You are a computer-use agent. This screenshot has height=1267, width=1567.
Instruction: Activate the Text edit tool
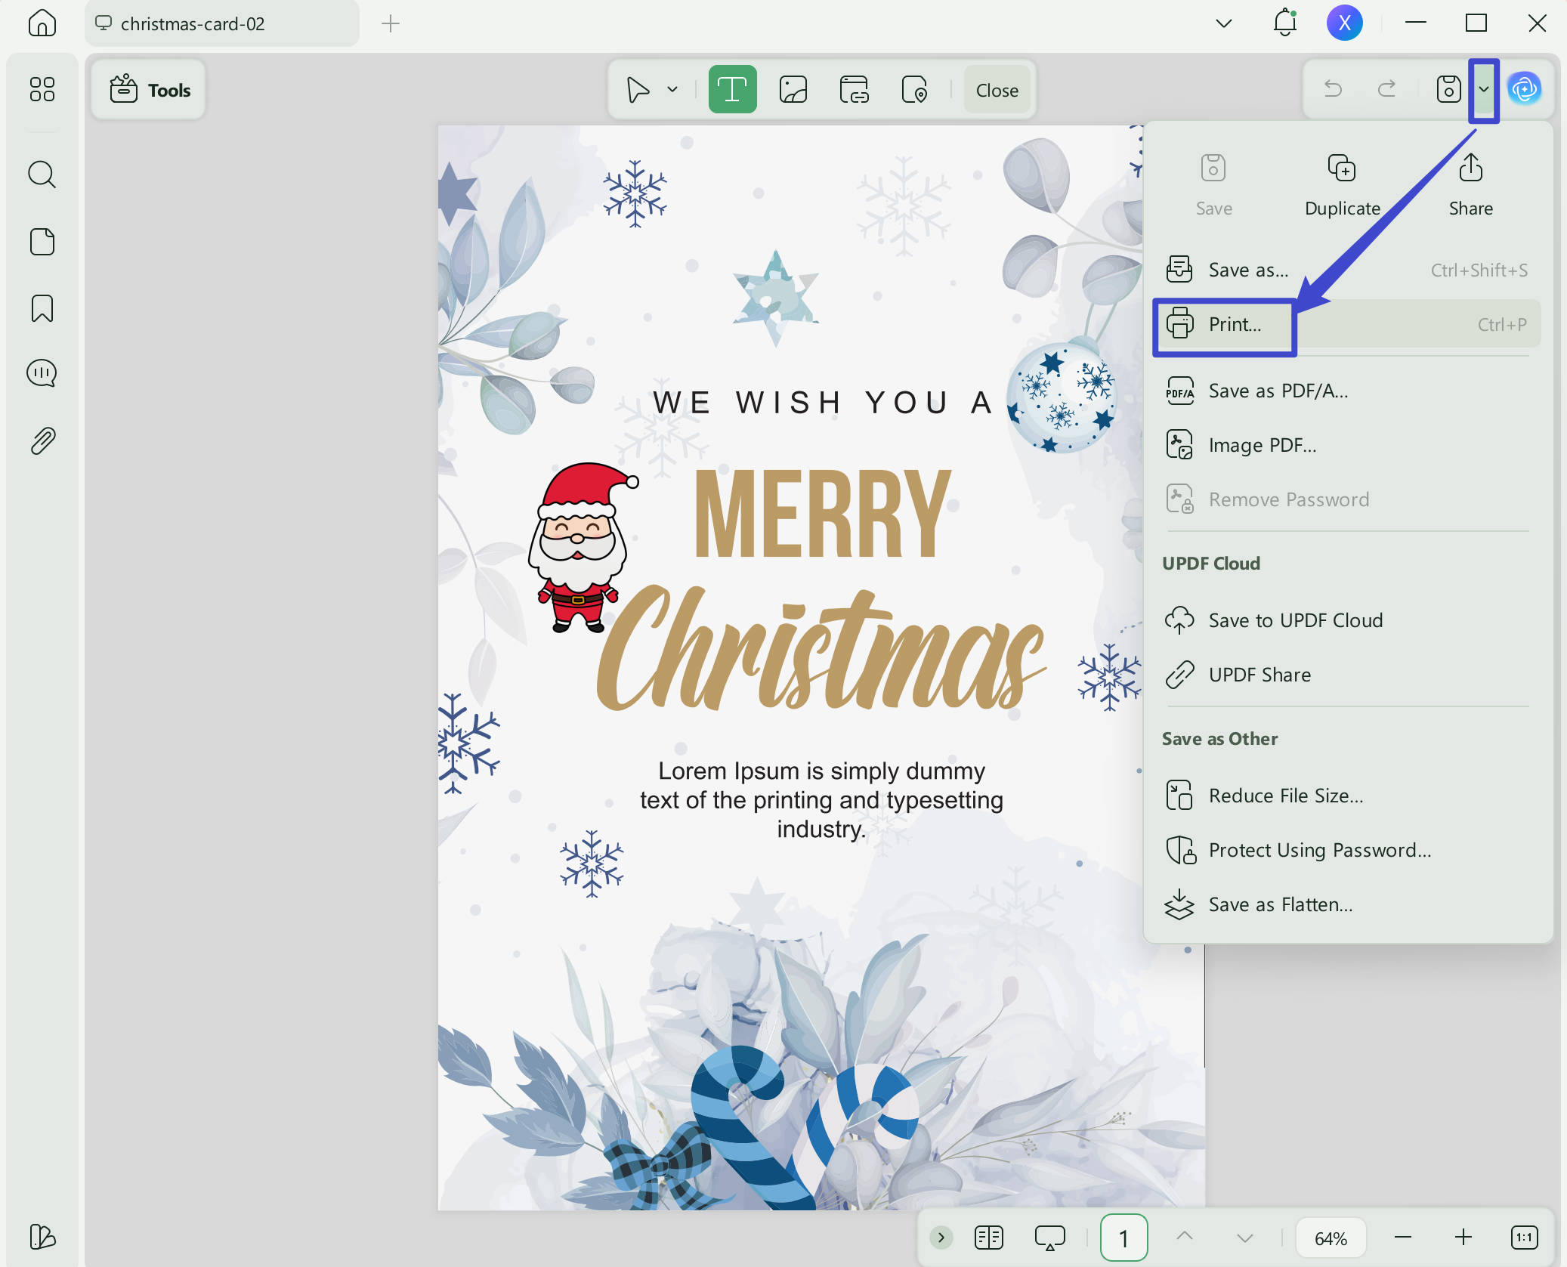(733, 90)
